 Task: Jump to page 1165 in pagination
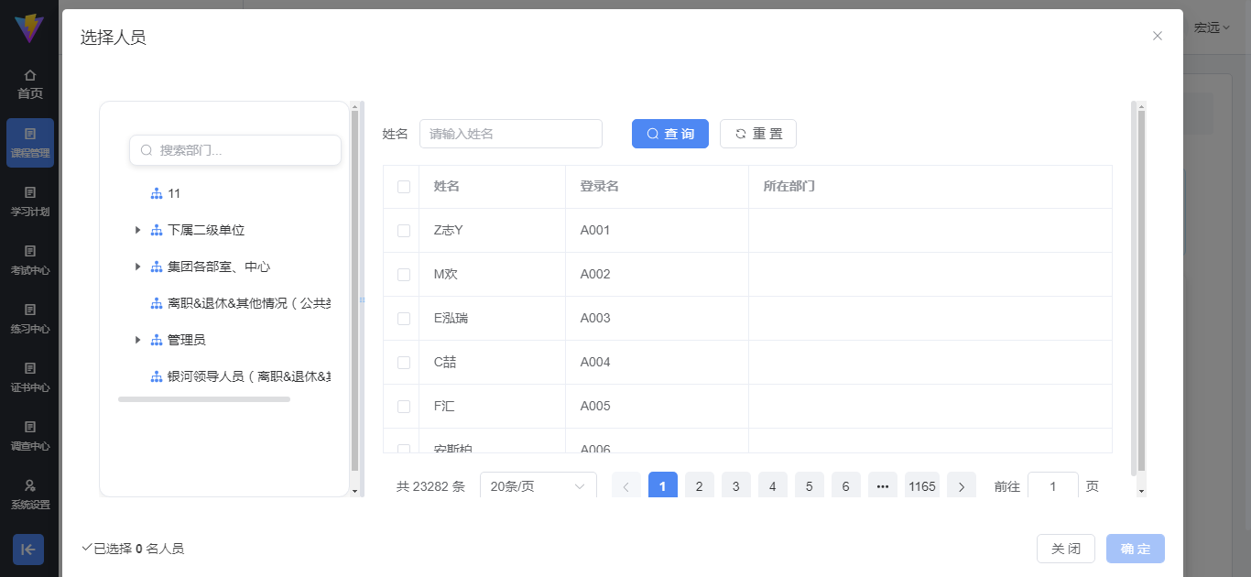coord(921,484)
